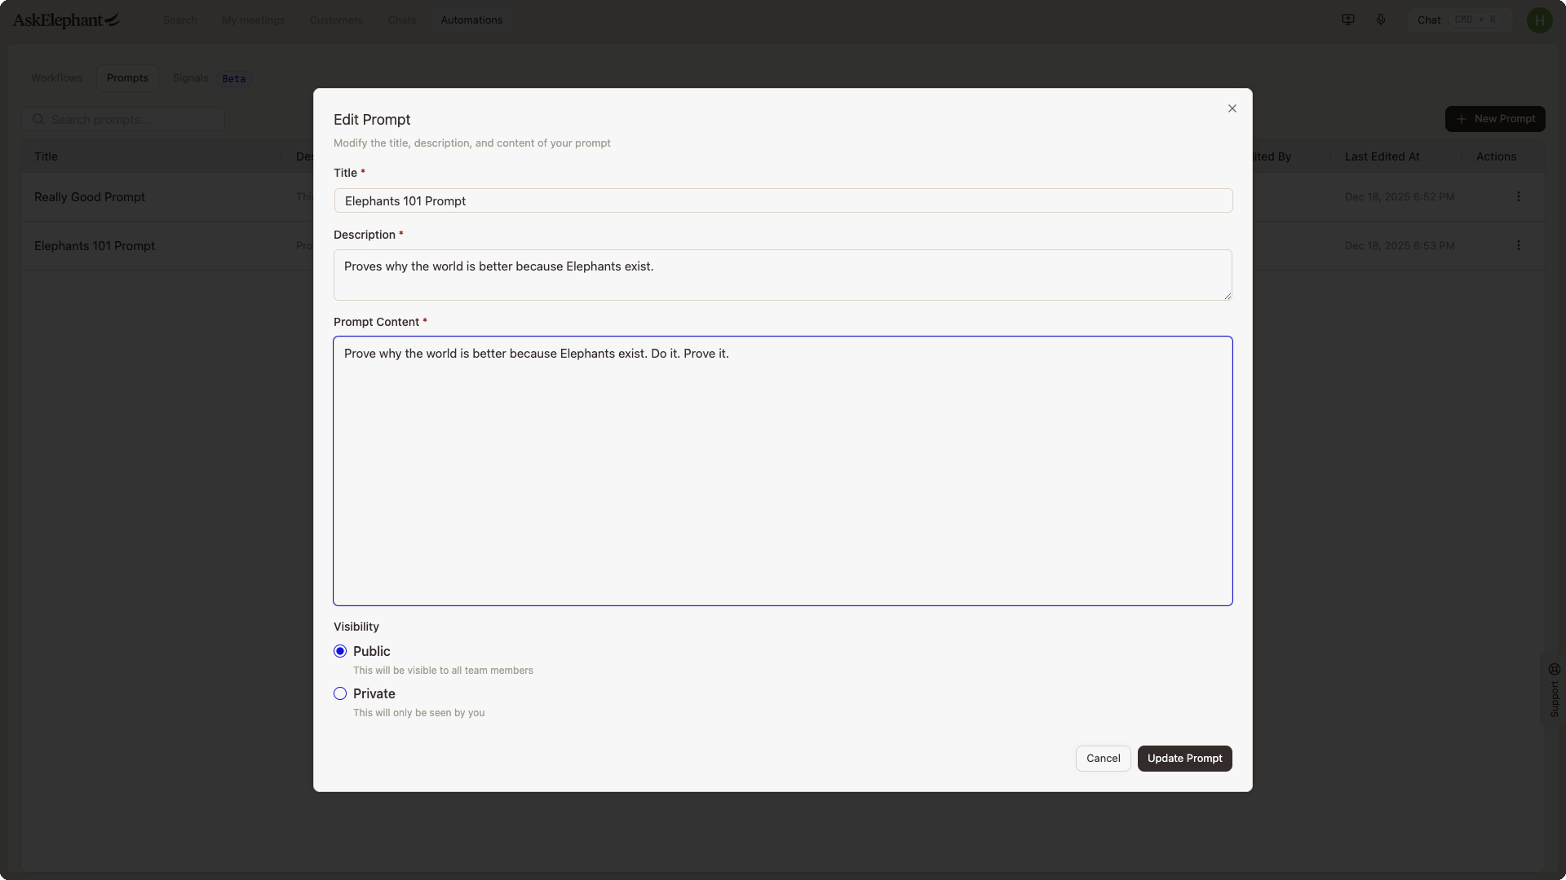Viewport: 1566px width, 880px height.
Task: Switch to the Signals Beta tab
Action: tap(212, 77)
